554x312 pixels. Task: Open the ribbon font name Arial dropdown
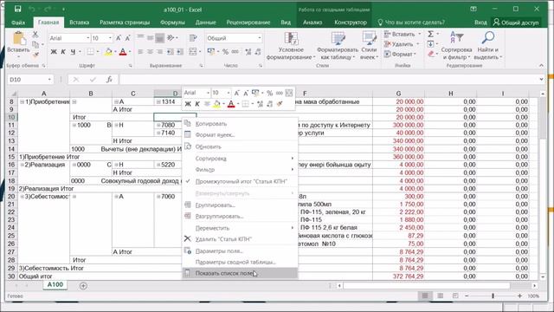(x=88, y=38)
